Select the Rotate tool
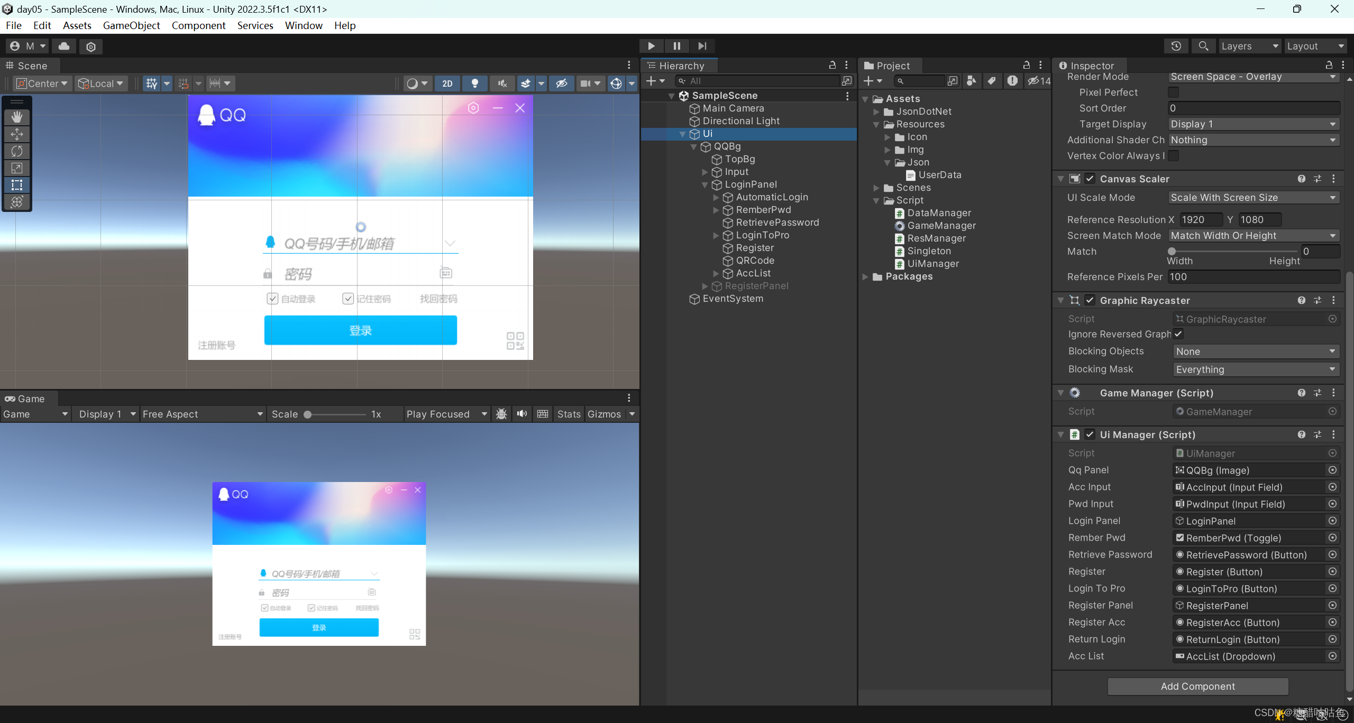The height and width of the screenshot is (723, 1354). [17, 151]
